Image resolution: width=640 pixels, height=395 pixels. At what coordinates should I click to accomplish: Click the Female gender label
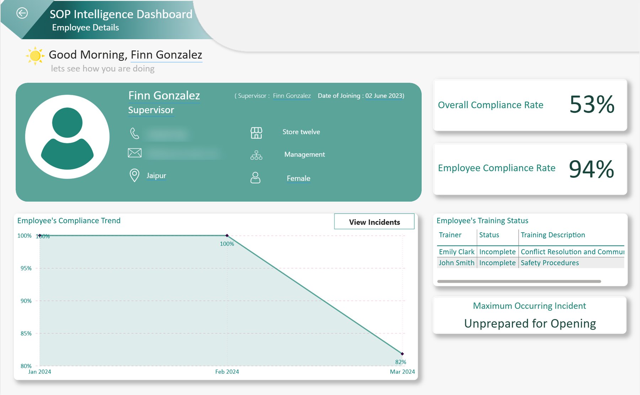pyautogui.click(x=298, y=178)
